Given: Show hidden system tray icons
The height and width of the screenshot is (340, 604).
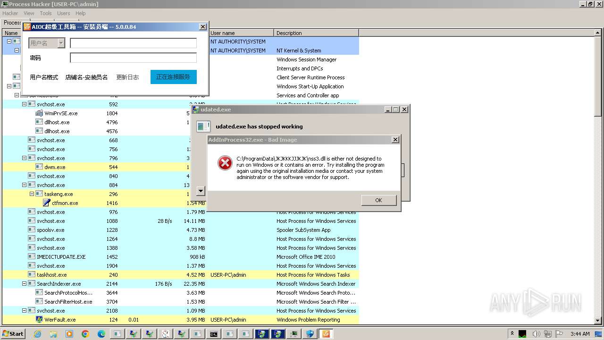Looking at the screenshot, I should [x=512, y=334].
